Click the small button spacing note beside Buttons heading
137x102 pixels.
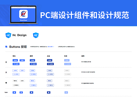[66, 47]
